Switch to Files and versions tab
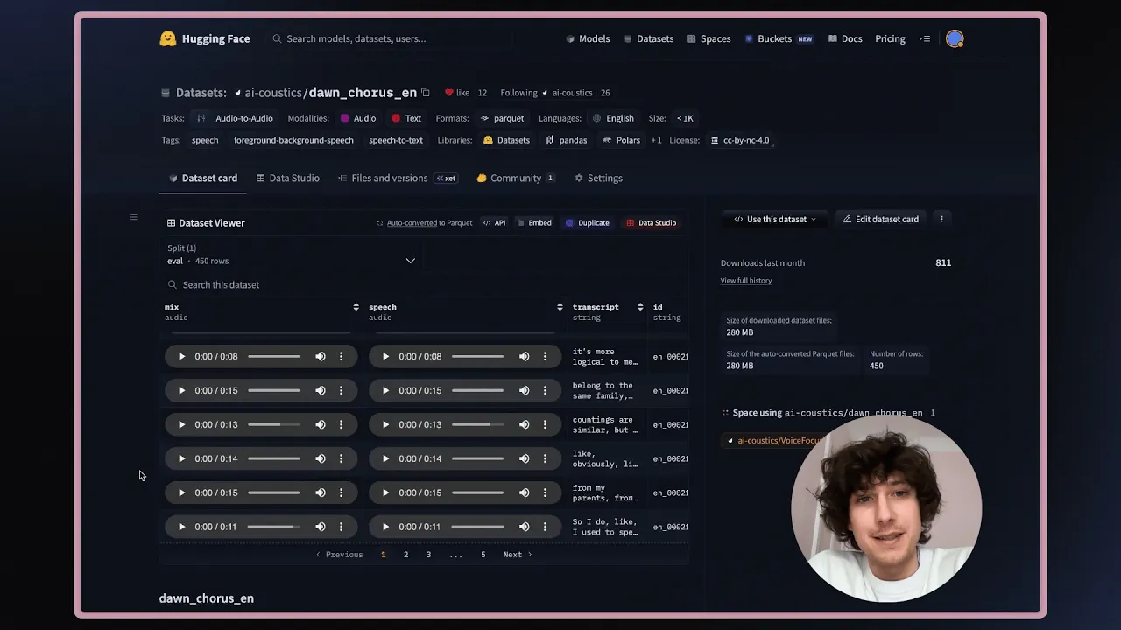 [x=397, y=178]
